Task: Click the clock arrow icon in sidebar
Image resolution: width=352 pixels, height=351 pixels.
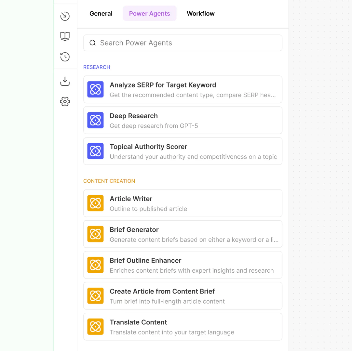Action: tap(65, 16)
